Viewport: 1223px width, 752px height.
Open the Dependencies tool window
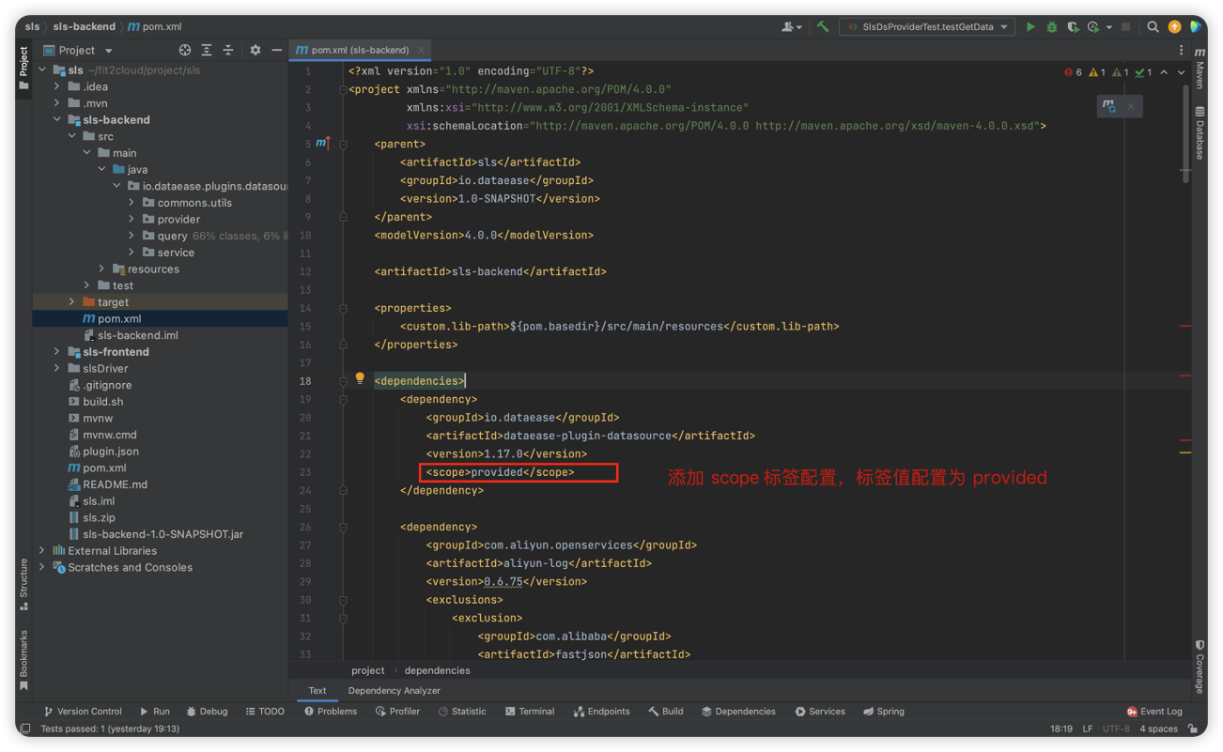[738, 712]
